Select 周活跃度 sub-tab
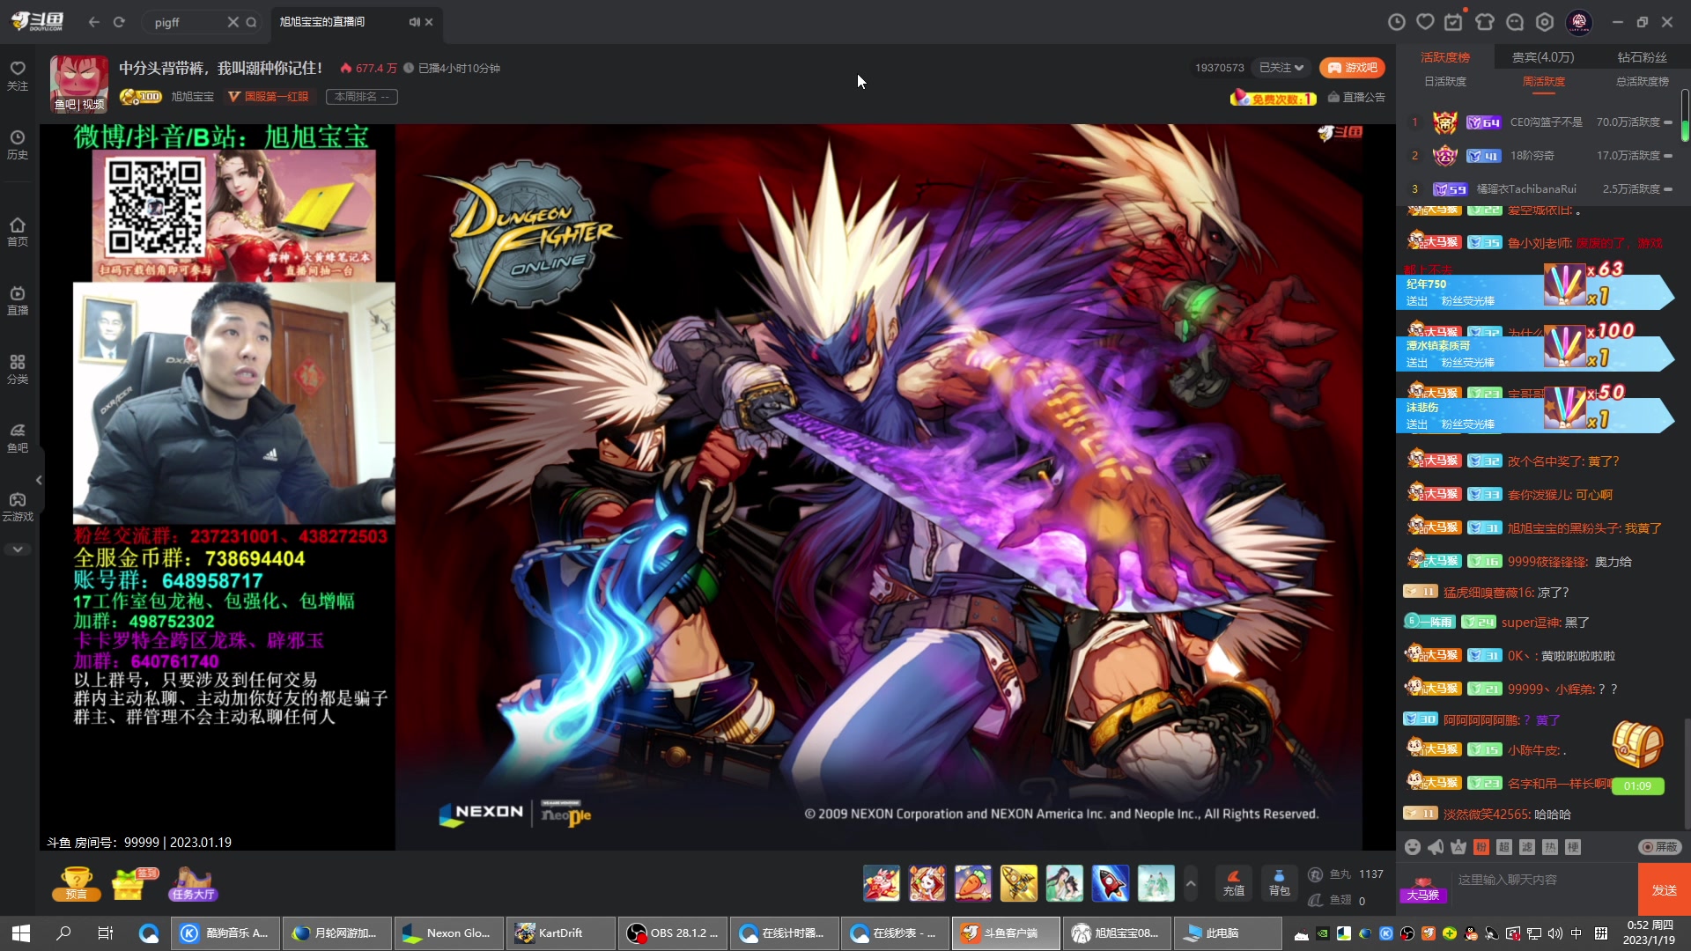Viewport: 1691px width, 951px height. point(1544,82)
